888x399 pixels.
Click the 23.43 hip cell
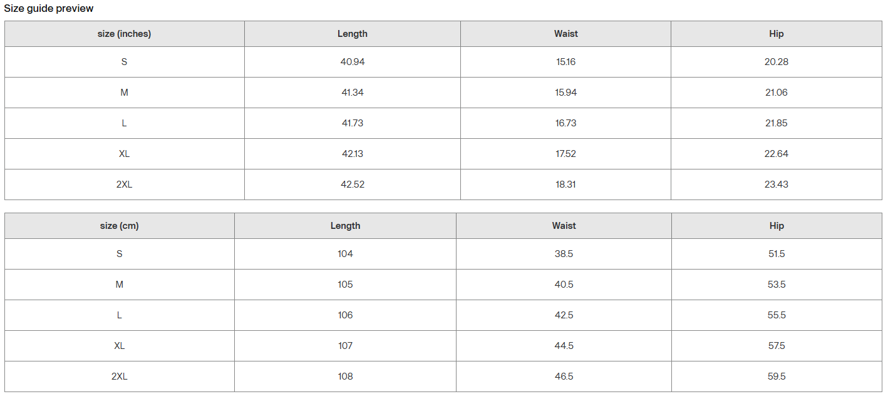(776, 184)
